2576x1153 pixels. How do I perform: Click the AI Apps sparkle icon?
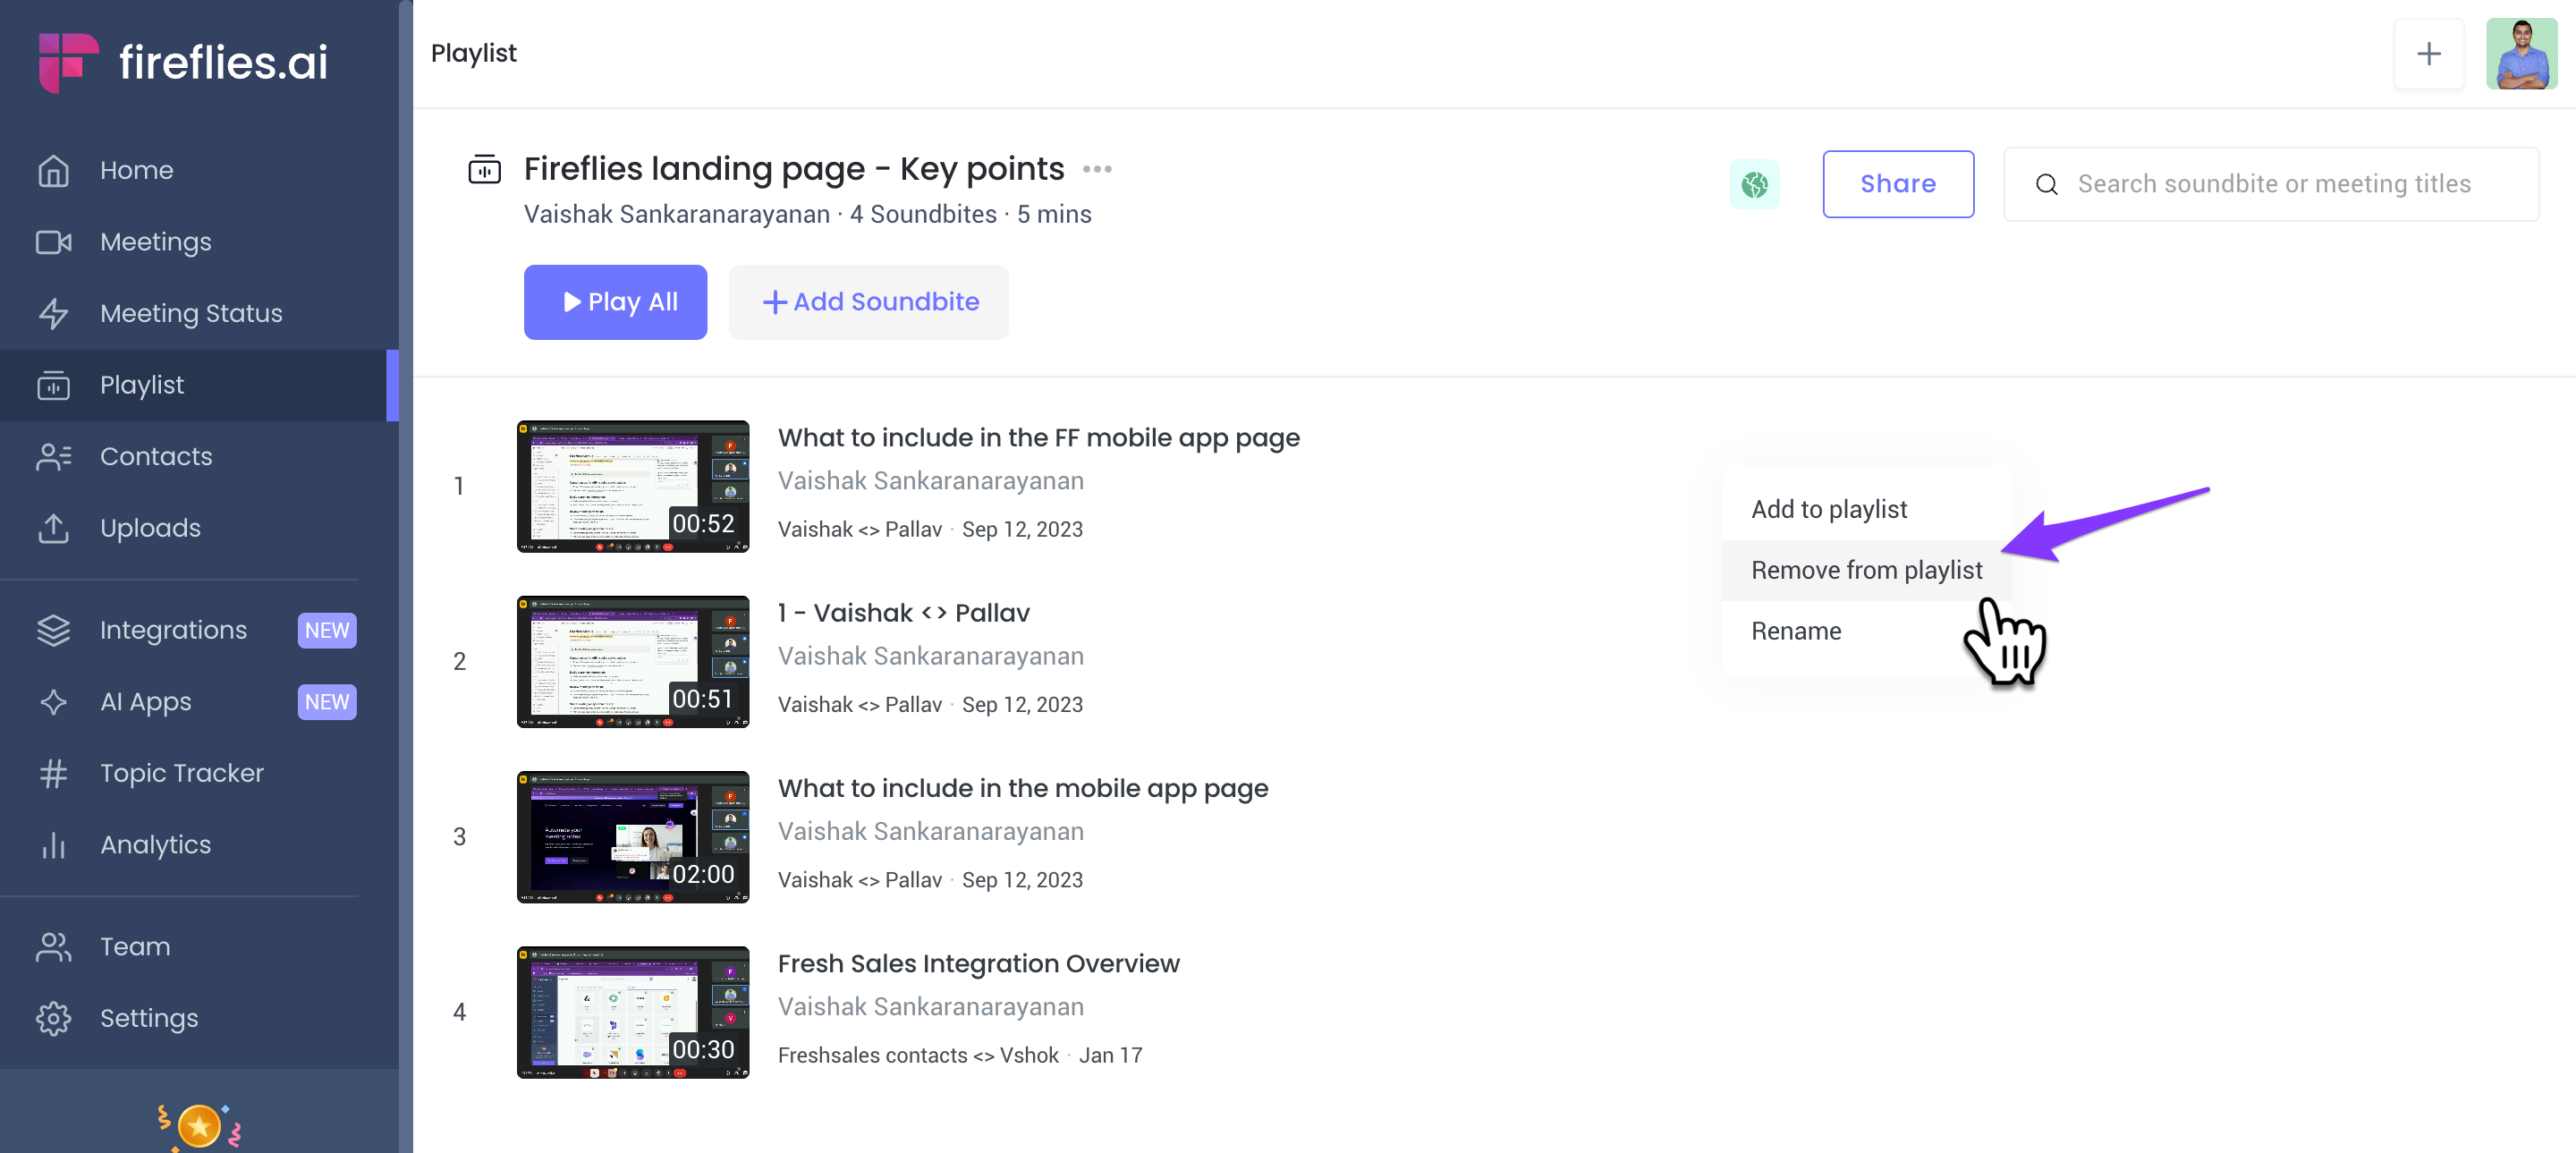pos(53,702)
